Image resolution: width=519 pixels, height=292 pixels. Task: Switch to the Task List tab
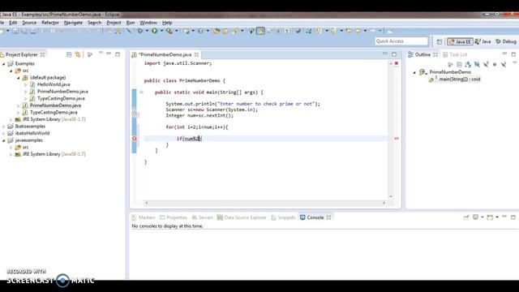coord(455,54)
